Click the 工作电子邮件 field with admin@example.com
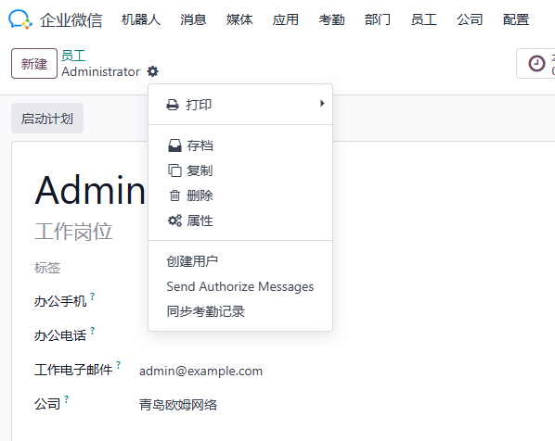 pos(200,371)
